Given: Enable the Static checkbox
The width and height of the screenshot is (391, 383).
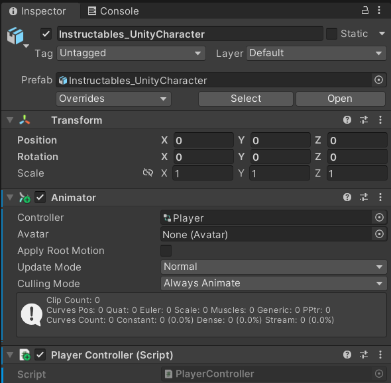Looking at the screenshot, I should tap(331, 34).
